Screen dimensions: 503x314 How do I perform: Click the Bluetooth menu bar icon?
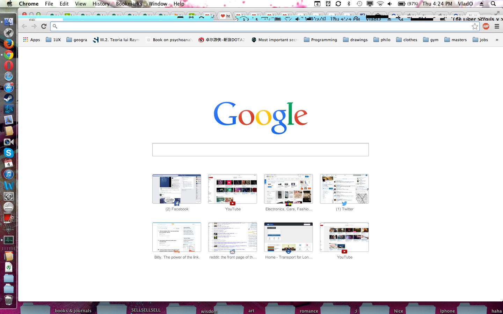[x=349, y=4]
